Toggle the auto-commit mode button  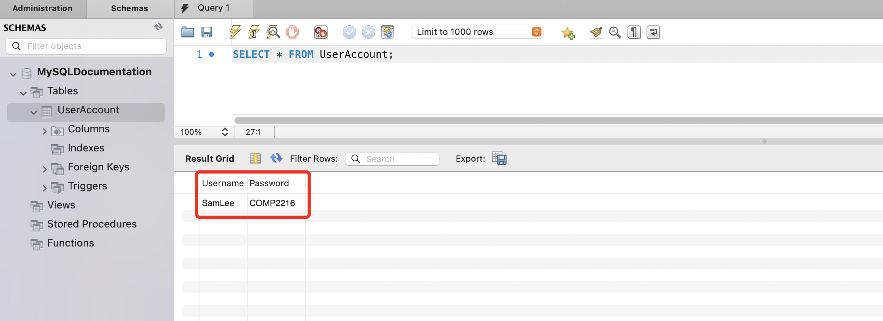(388, 32)
